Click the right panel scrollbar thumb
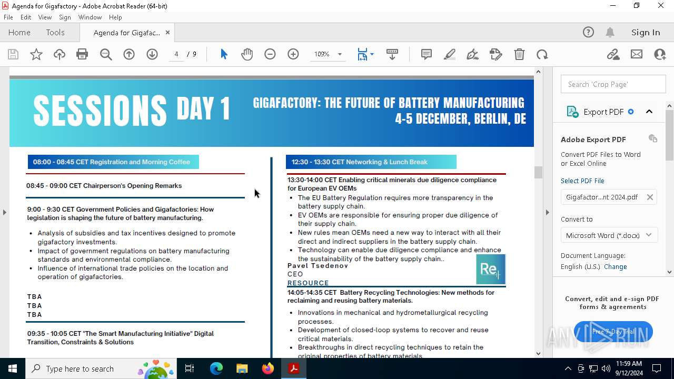The height and width of the screenshot is (379, 674). click(x=670, y=135)
